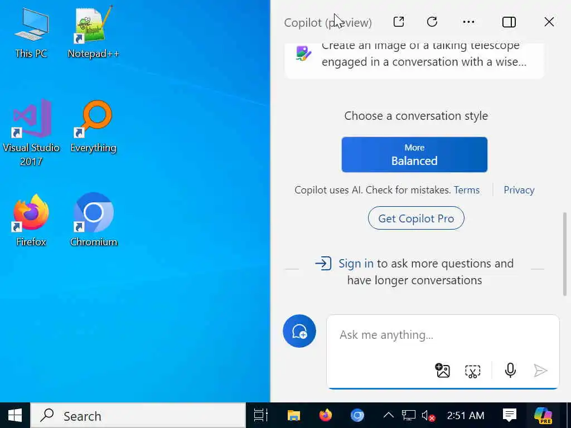Close the Copilot panel
The height and width of the screenshot is (428, 571).
click(549, 22)
